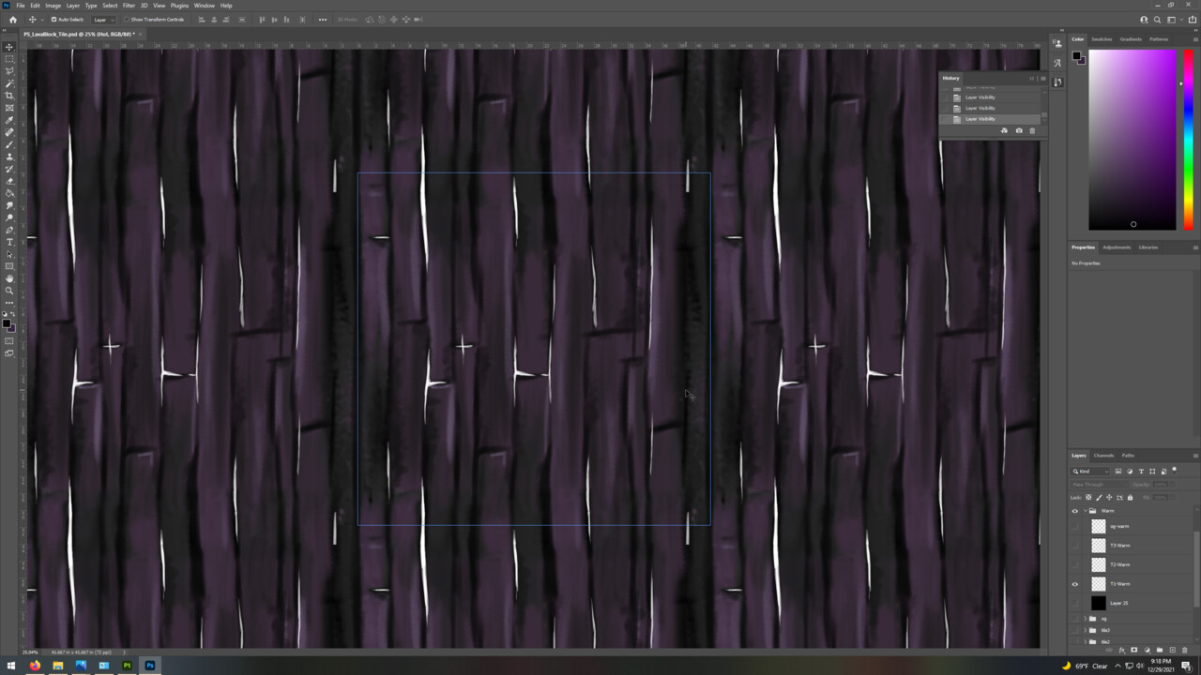This screenshot has height=675, width=1201.
Task: Open the layer filter Kind dropdown
Action: [x=1091, y=472]
